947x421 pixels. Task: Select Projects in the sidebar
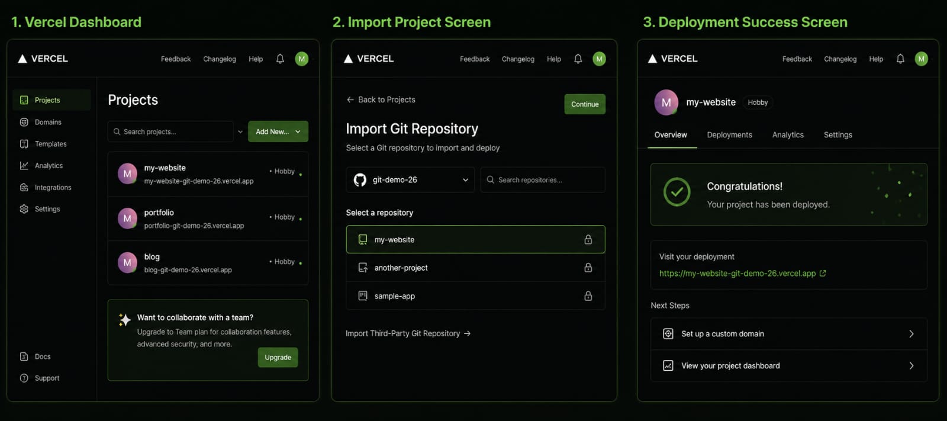point(51,100)
